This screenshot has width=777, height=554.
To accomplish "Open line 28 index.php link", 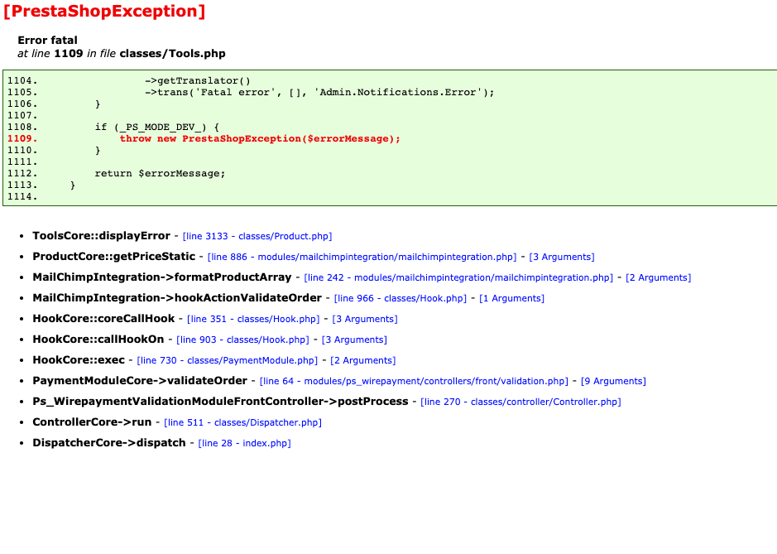I will [x=244, y=443].
